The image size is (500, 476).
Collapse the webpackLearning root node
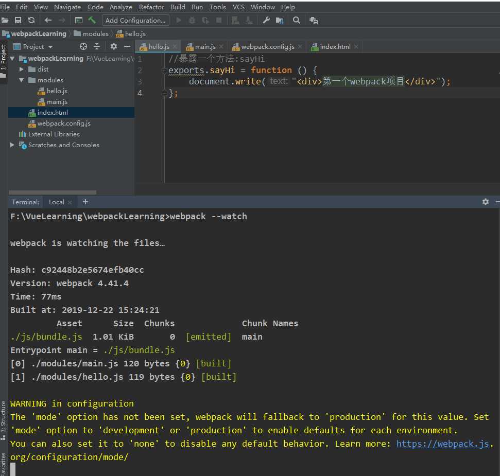pyautogui.click(x=12, y=59)
